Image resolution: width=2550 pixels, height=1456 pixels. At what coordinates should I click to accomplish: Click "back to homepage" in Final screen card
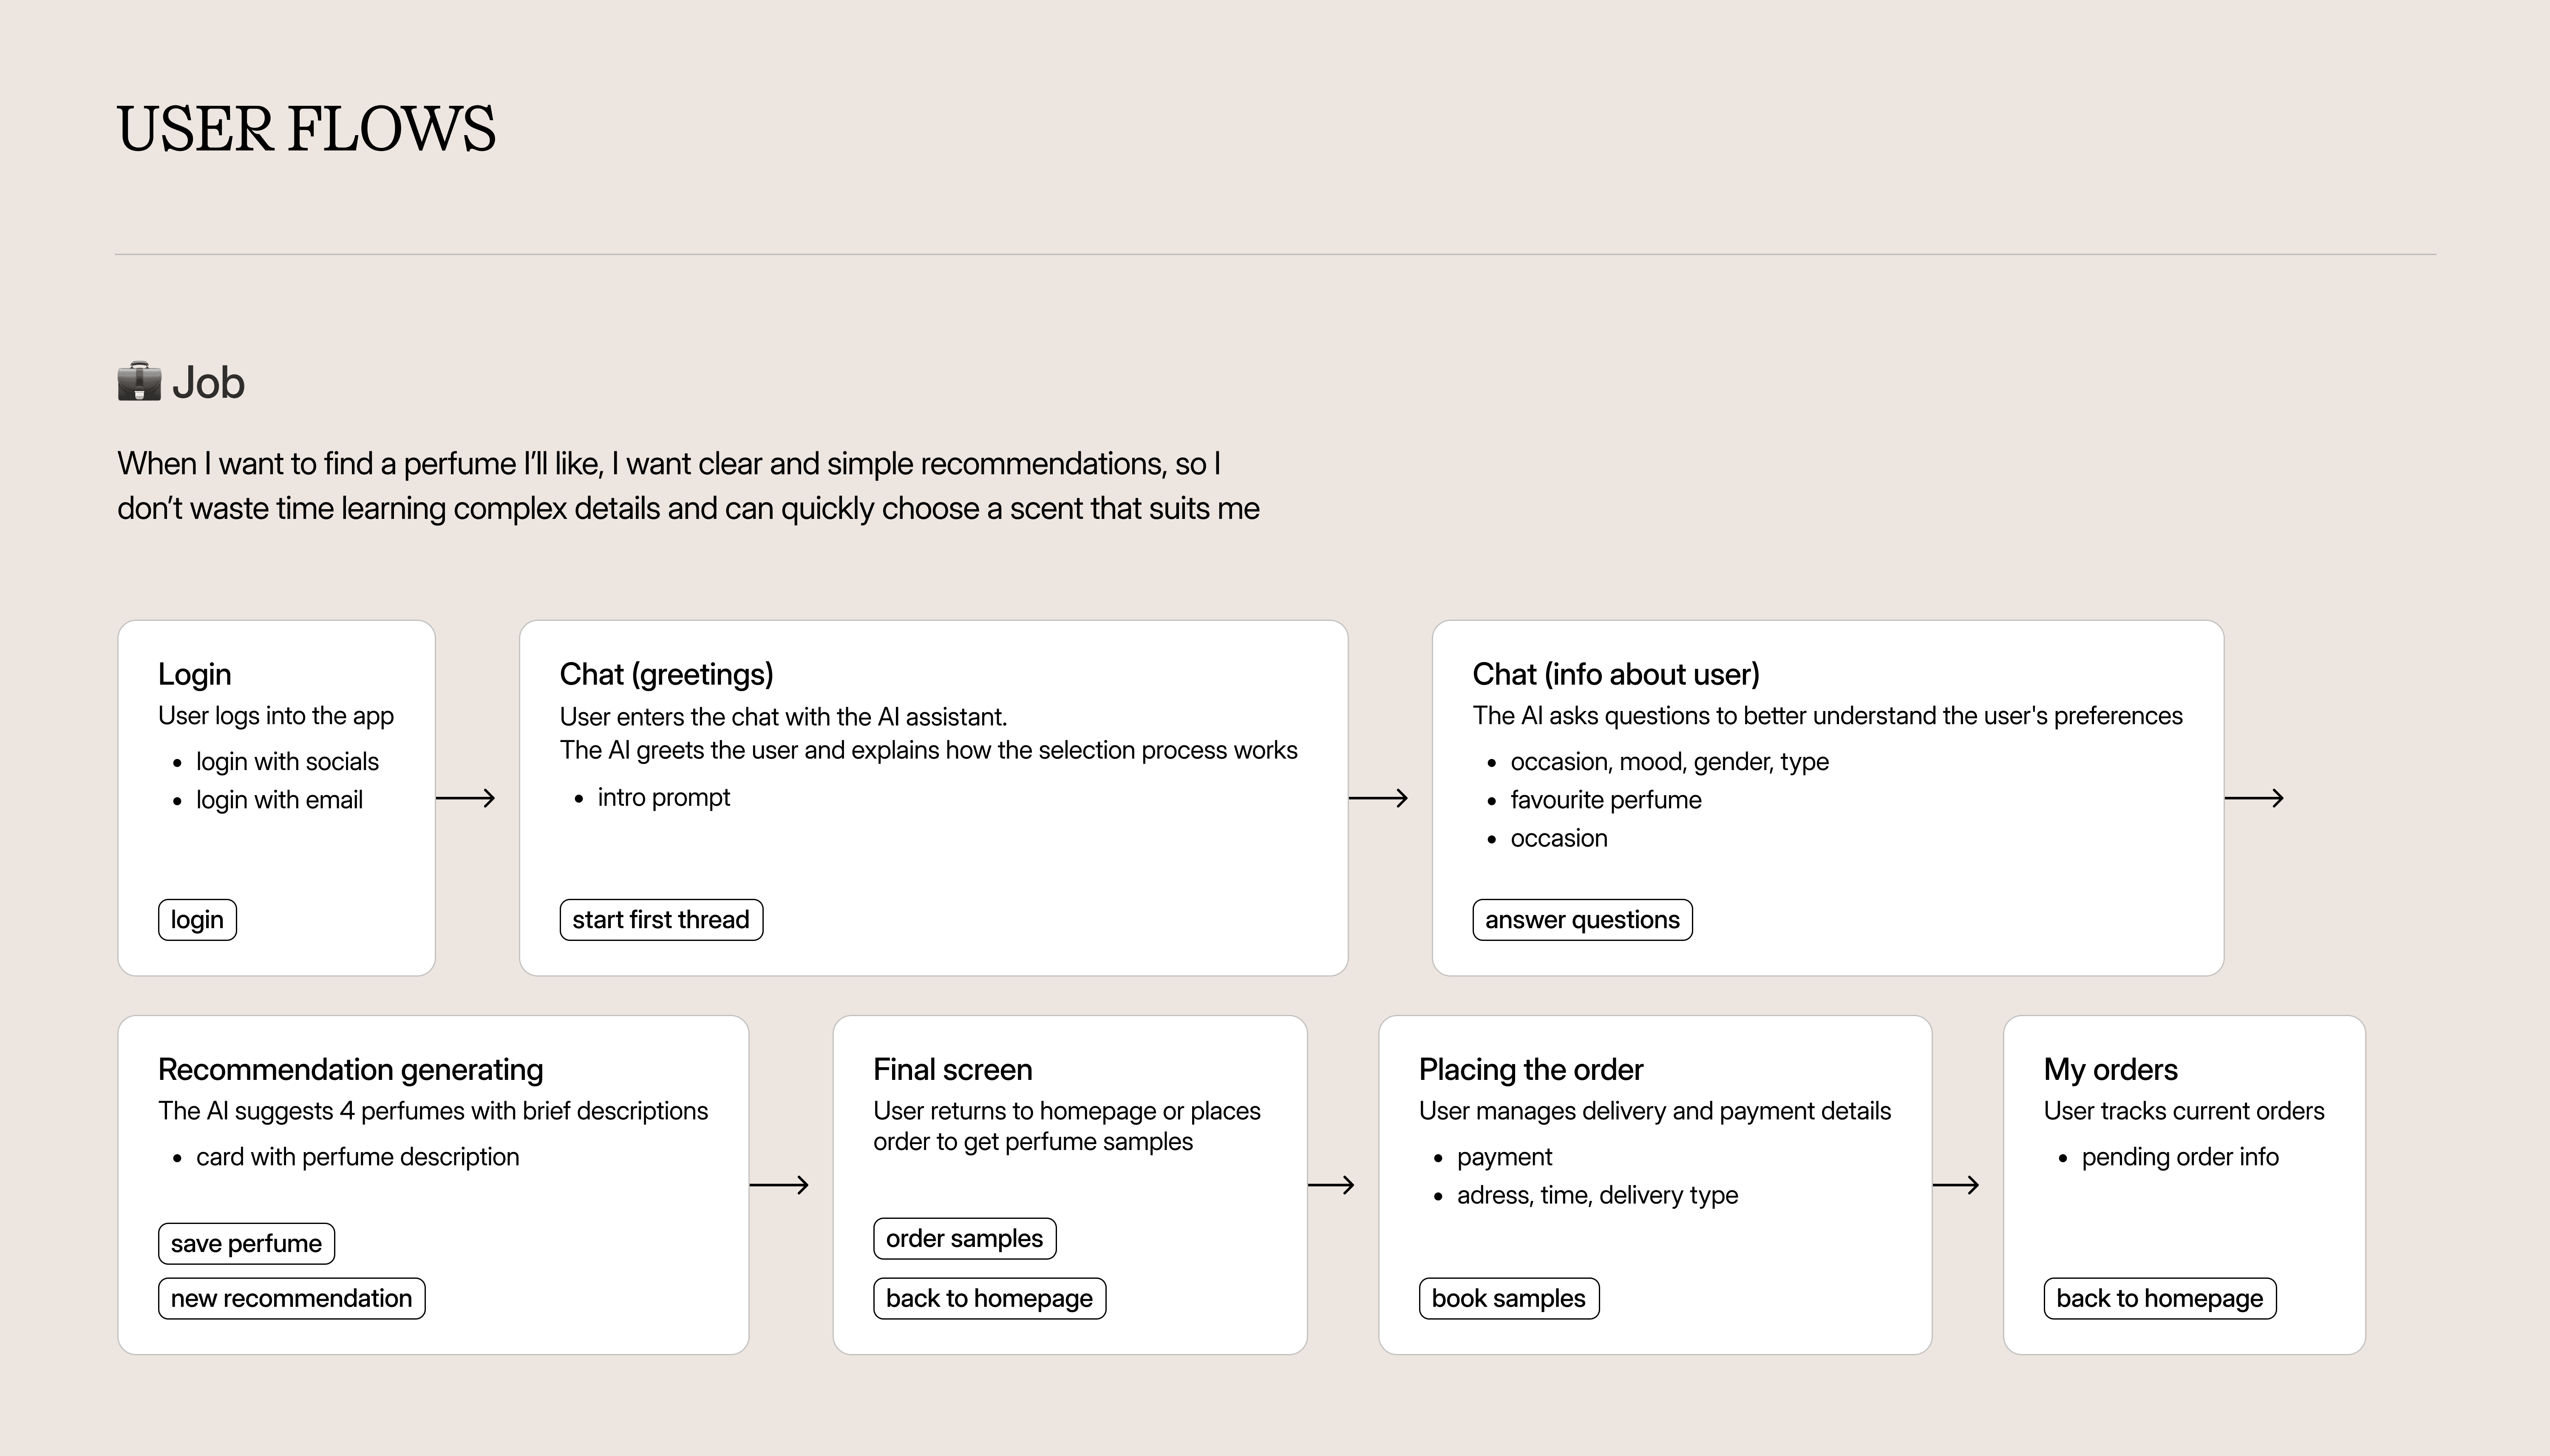pos(989,1299)
